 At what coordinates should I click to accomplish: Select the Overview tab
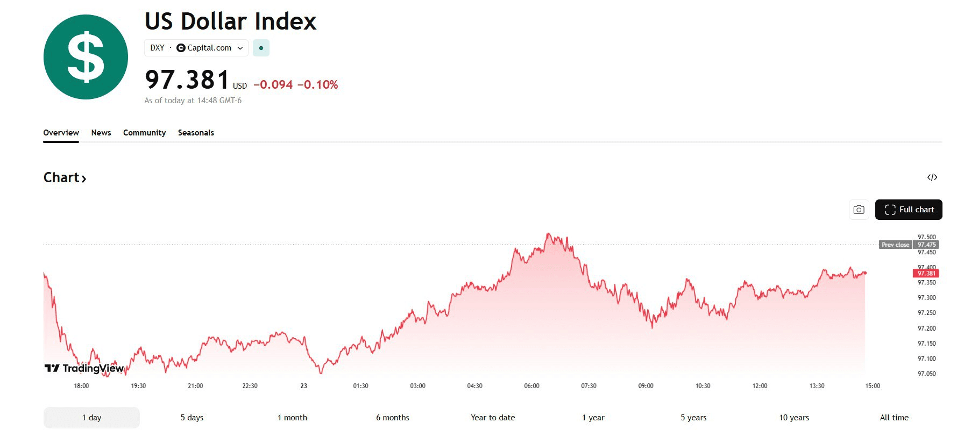coord(61,133)
